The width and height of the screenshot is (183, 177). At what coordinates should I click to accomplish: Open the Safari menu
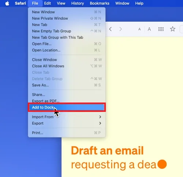point(20,3)
